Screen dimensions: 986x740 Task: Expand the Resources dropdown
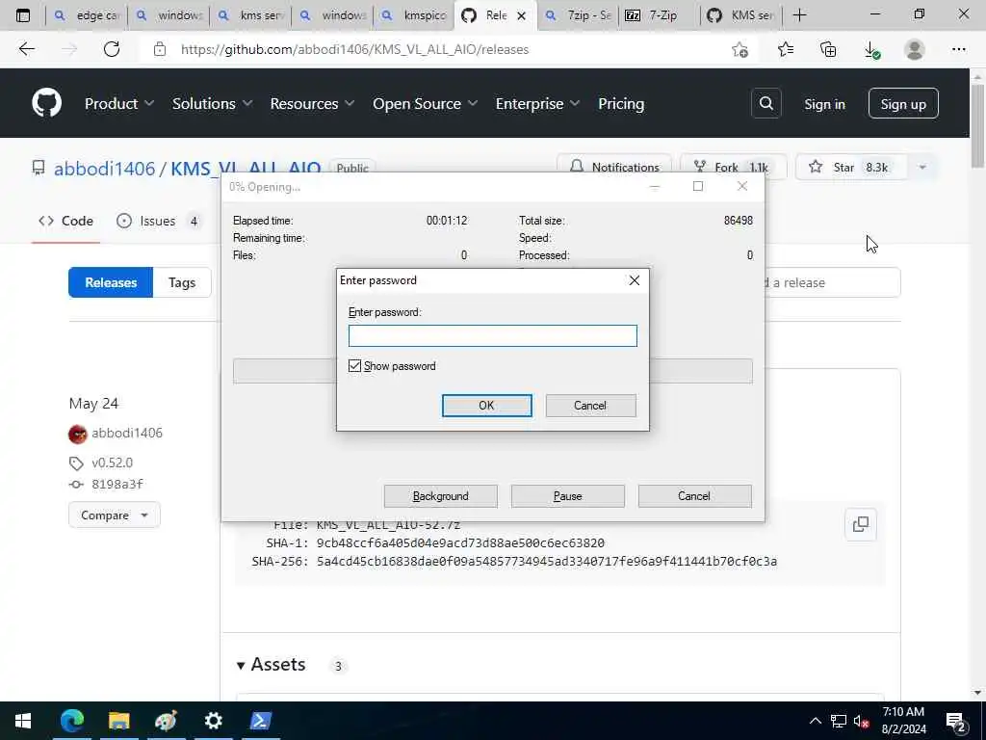pos(312,104)
